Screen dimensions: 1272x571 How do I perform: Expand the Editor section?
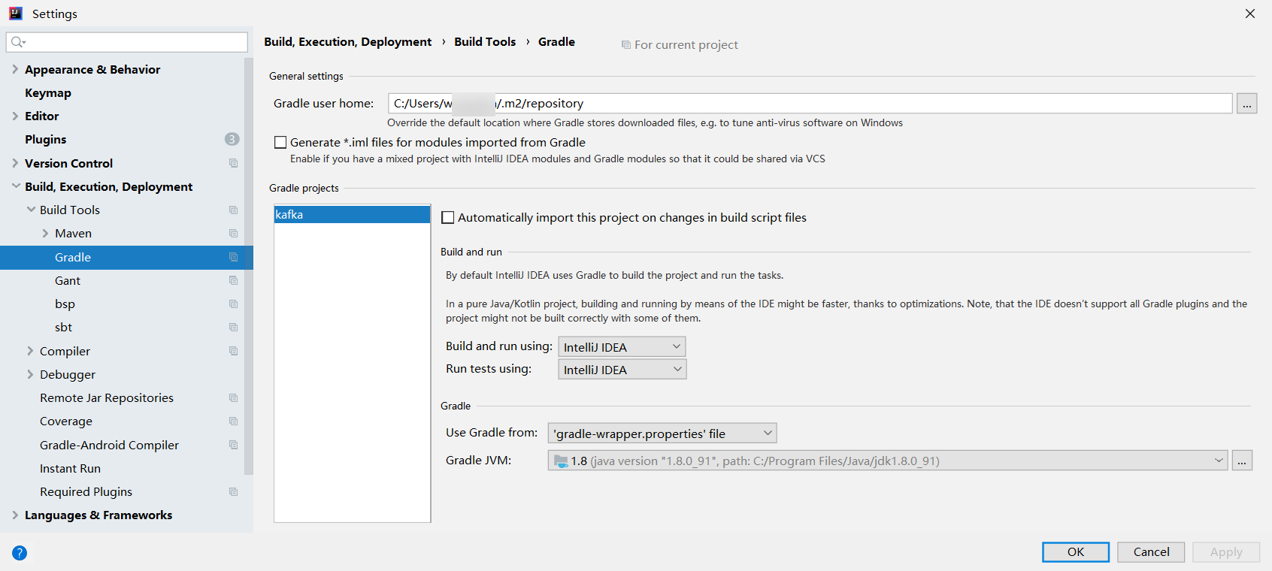click(15, 116)
